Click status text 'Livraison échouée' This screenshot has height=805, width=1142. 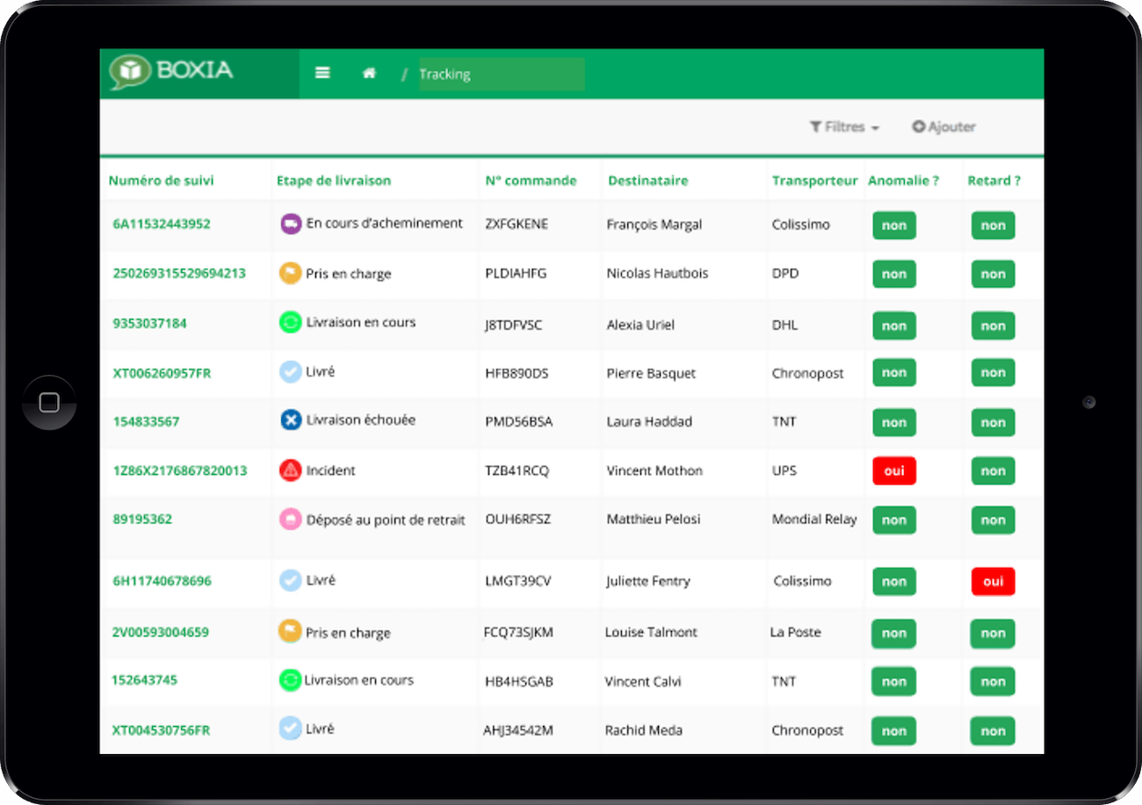coord(361,420)
